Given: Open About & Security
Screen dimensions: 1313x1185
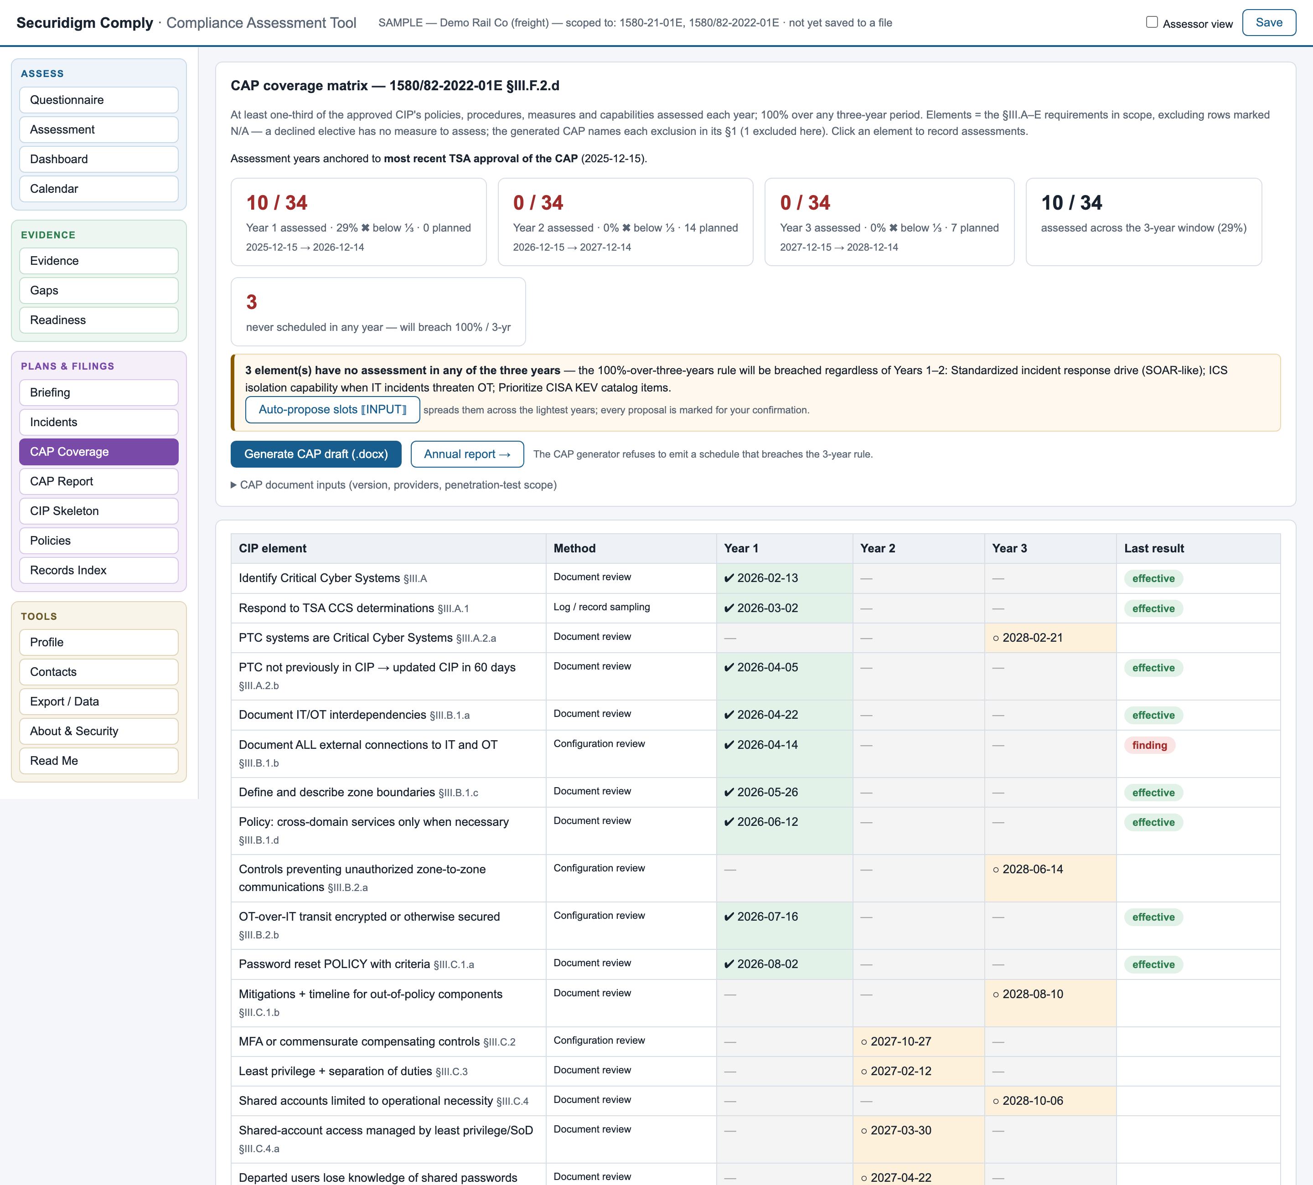Looking at the screenshot, I should point(99,731).
